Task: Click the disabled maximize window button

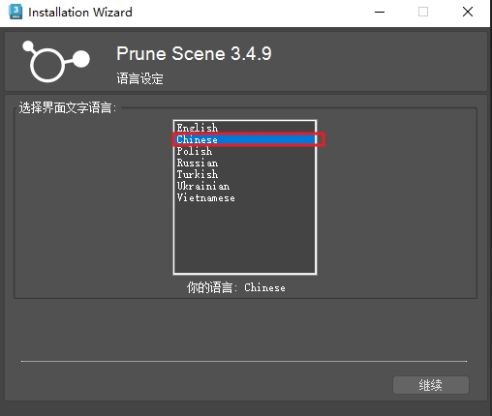Action: pyautogui.click(x=423, y=13)
